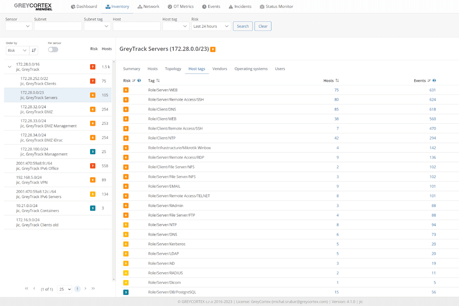This screenshot has width=459, height=306.
Task: Click risk badge for GreyTrack Containers subnet
Action: point(93,208)
